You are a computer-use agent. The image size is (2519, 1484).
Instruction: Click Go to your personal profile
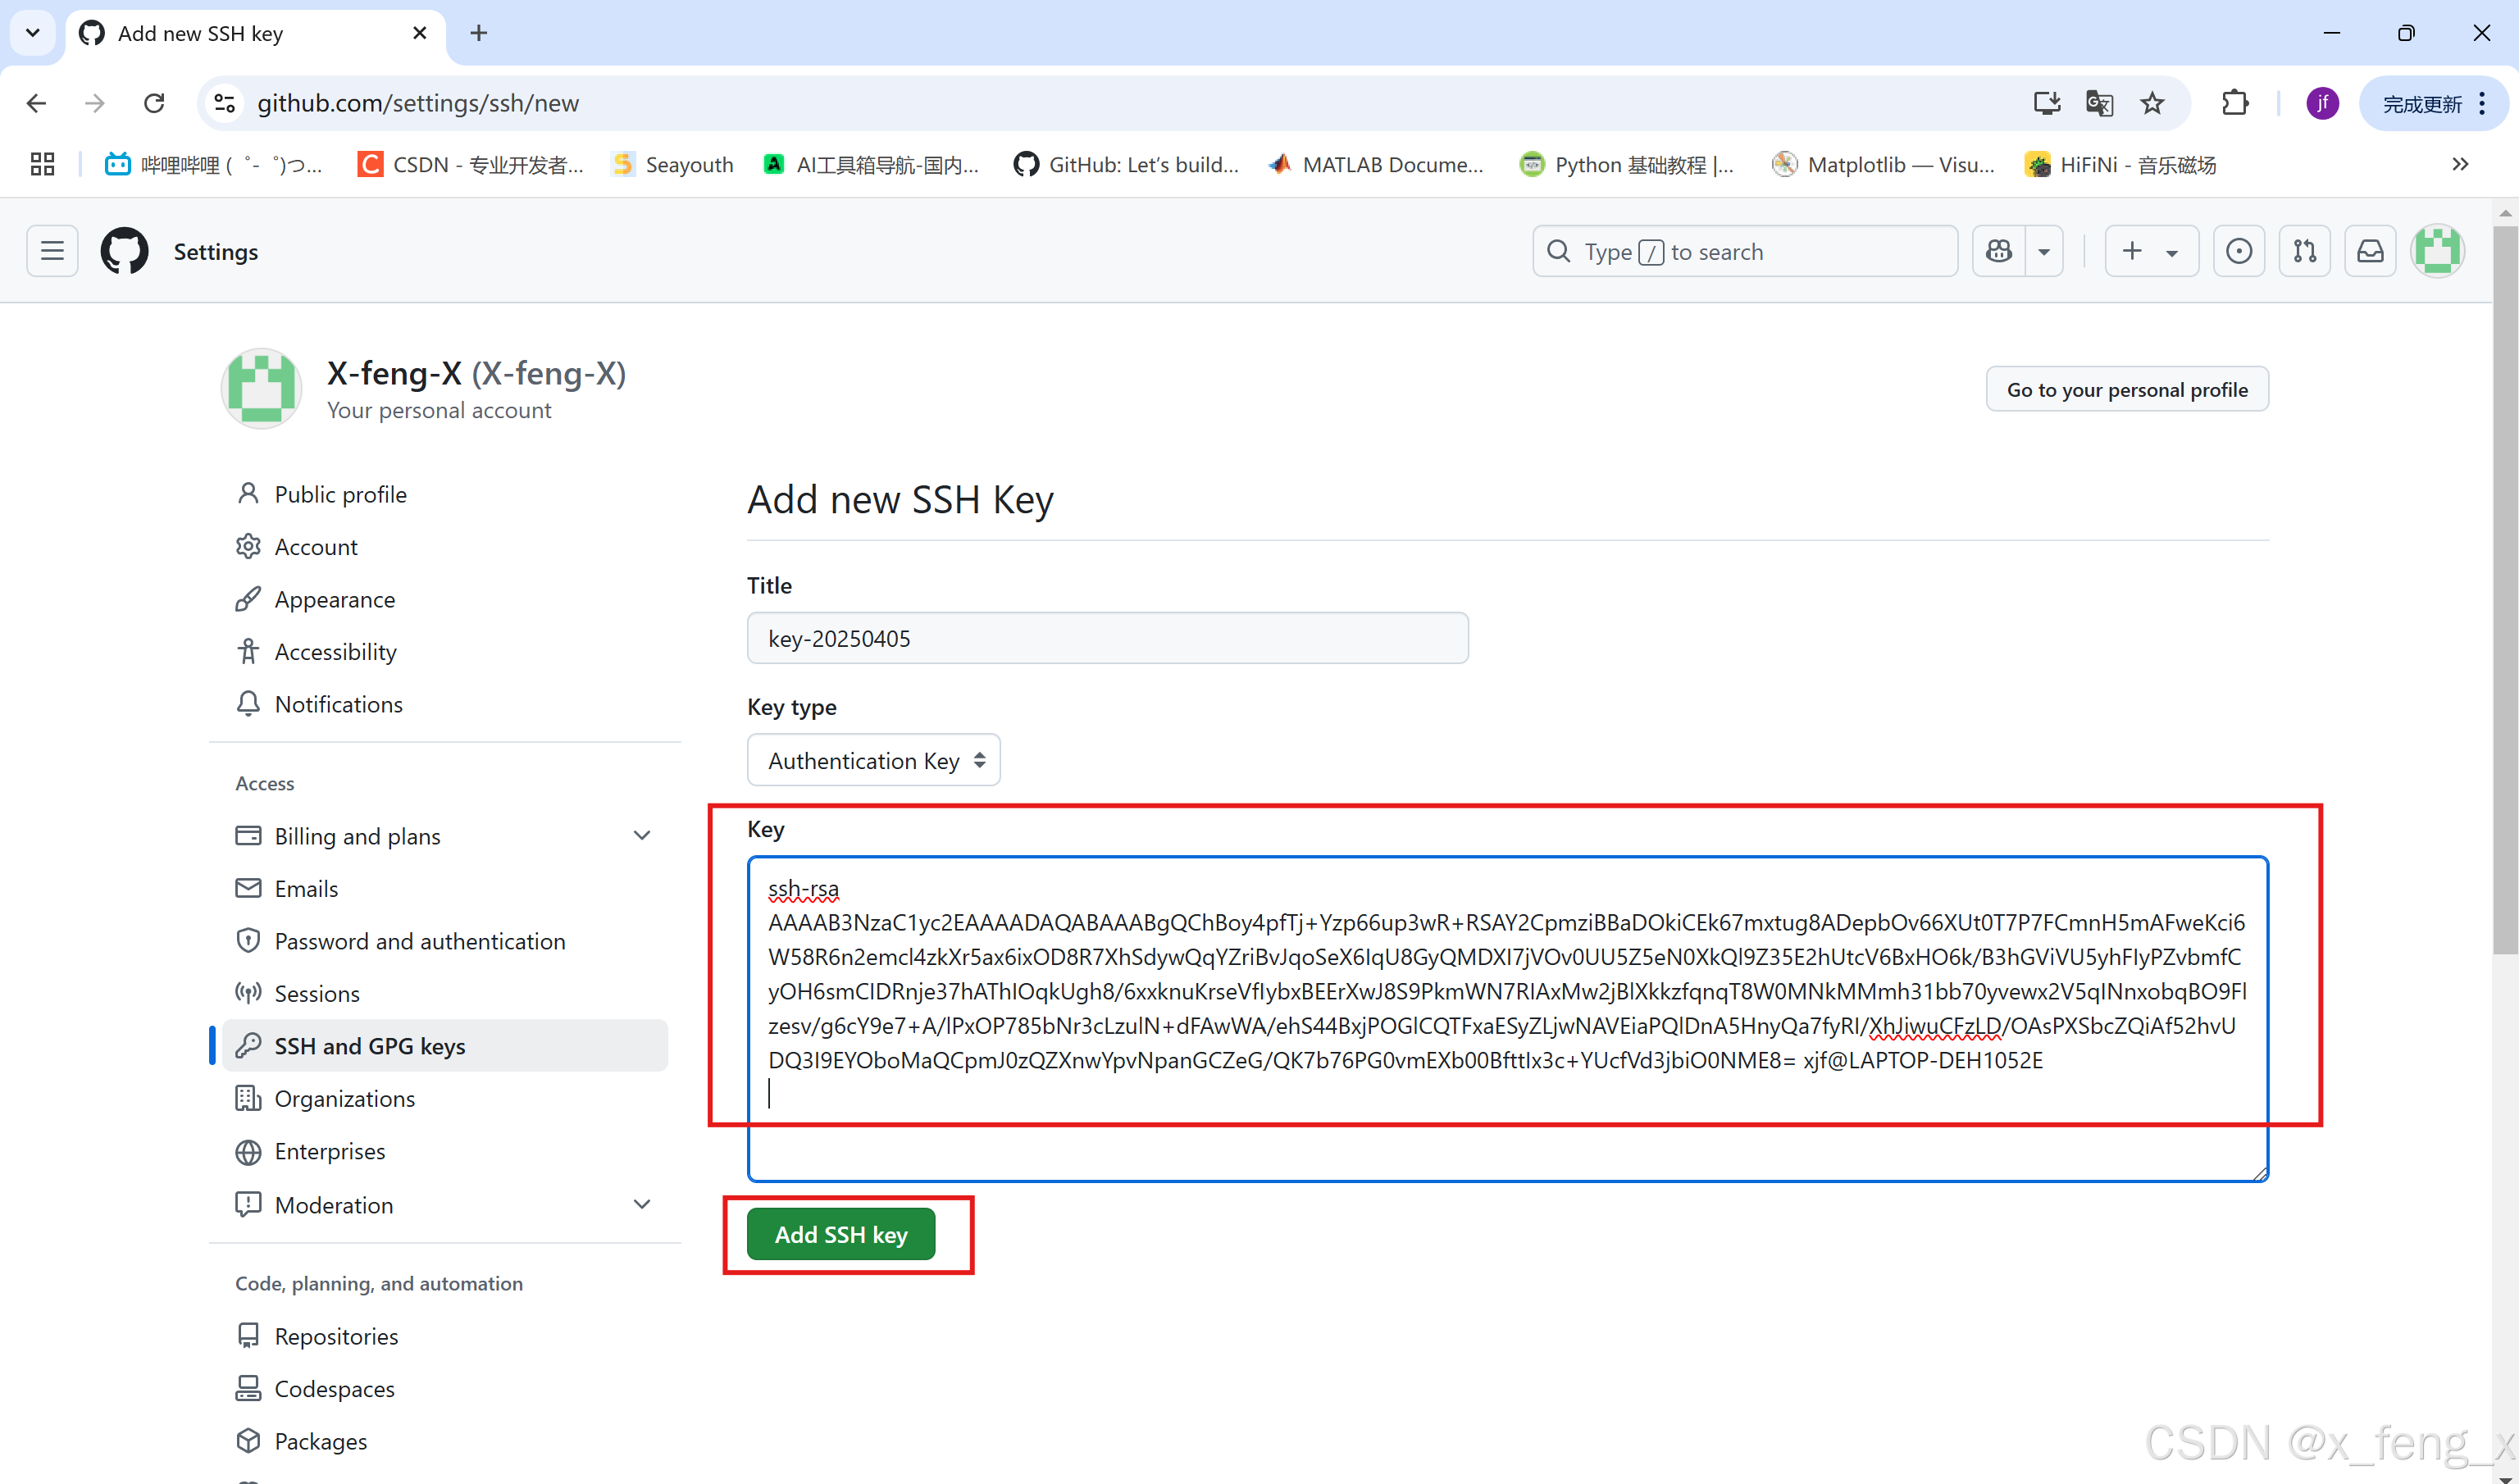tap(2126, 389)
